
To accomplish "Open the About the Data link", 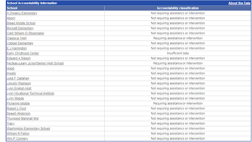I will click(x=239, y=3).
